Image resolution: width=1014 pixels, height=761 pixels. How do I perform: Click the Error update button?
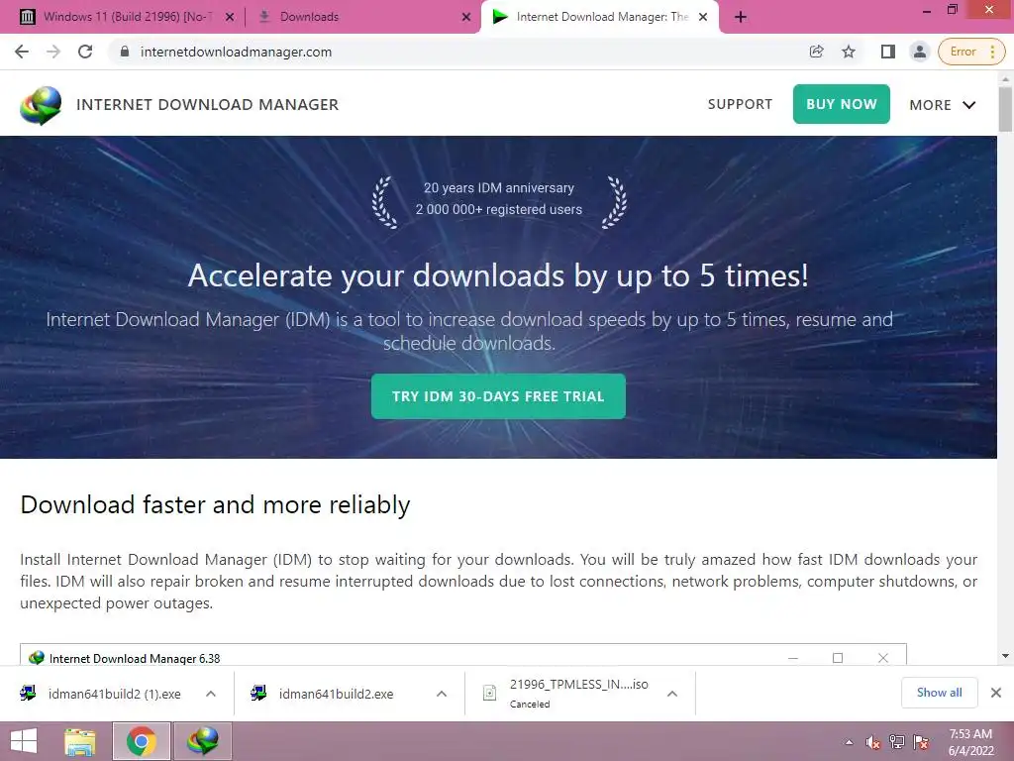click(971, 52)
